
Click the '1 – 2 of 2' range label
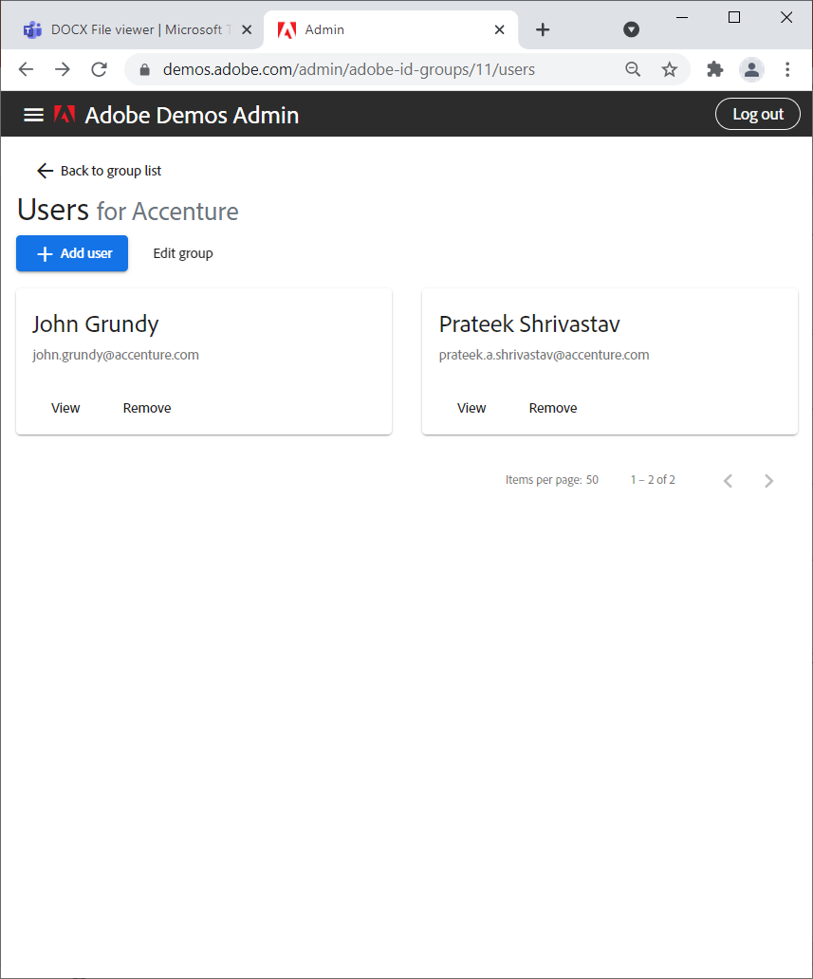pyautogui.click(x=653, y=479)
